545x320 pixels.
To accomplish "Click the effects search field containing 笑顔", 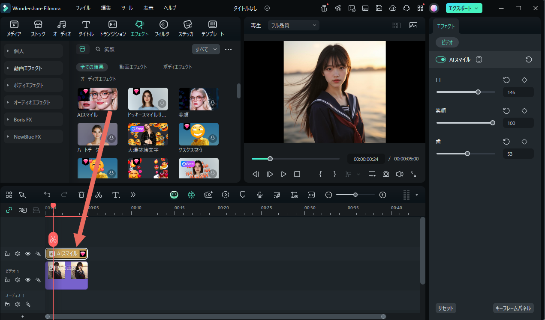I will point(141,49).
